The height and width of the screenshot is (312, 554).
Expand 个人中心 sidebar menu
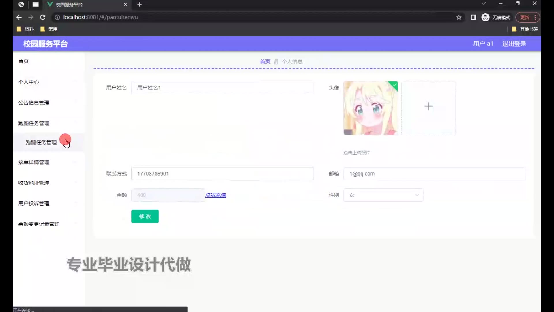pyautogui.click(x=29, y=82)
